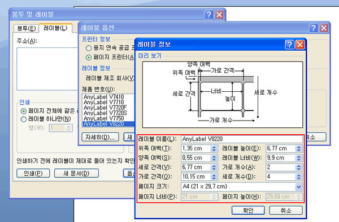The height and width of the screenshot is (222, 339).
Task: Click help icon in 레이블 옵션 dialog
Action: pyautogui.click(x=313, y=28)
